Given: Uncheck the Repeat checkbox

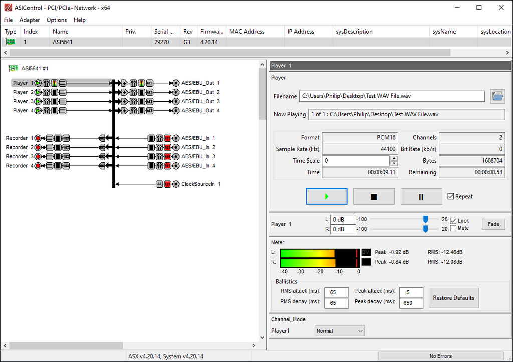Looking at the screenshot, I should tap(451, 196).
